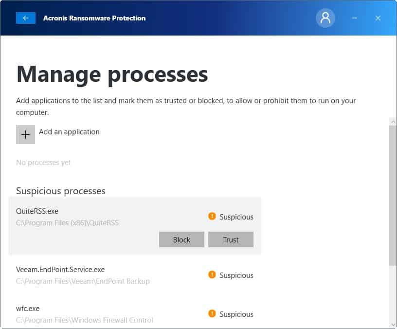Click the back arrow in title bar
Viewport: 397px width, 329px height.
coord(25,18)
